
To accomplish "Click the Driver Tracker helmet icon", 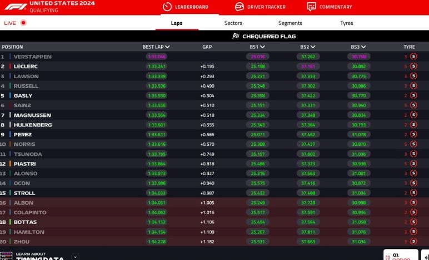I will pos(239,7).
